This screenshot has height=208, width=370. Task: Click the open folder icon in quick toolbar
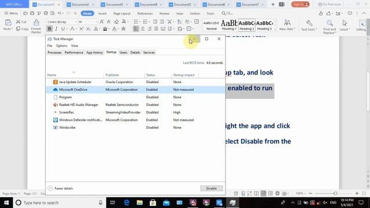pos(25,13)
